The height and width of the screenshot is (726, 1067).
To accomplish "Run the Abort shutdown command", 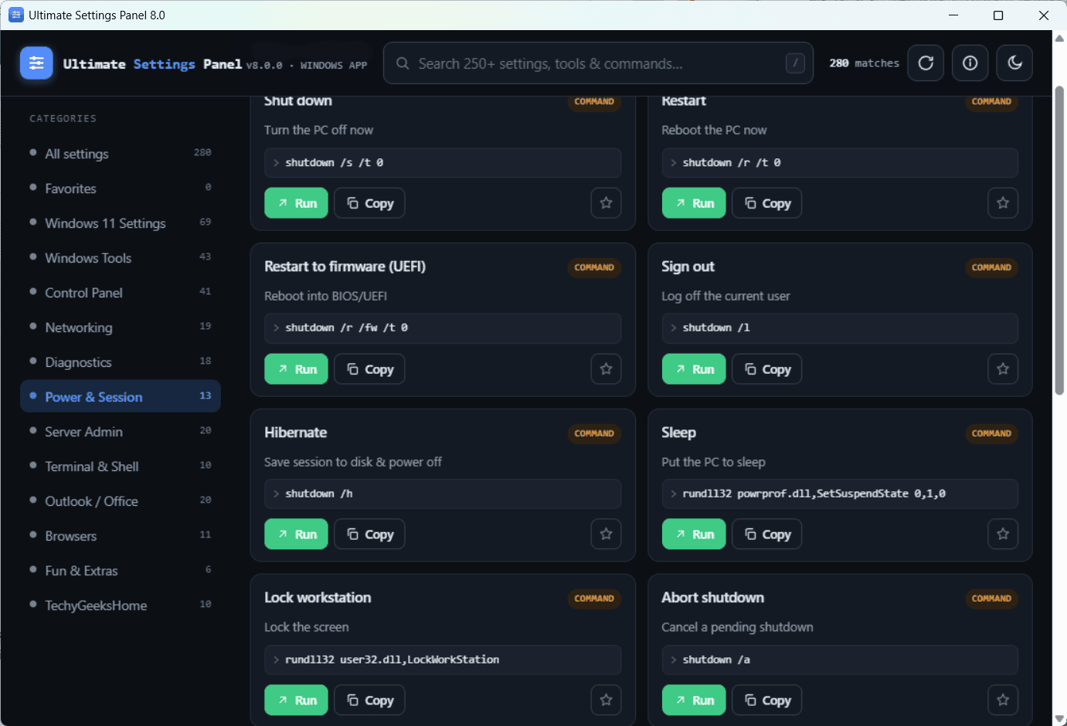I will tap(694, 701).
